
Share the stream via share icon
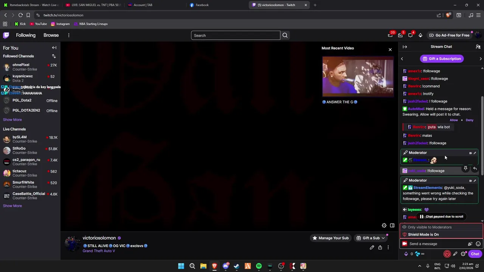pyautogui.click(x=380, y=247)
